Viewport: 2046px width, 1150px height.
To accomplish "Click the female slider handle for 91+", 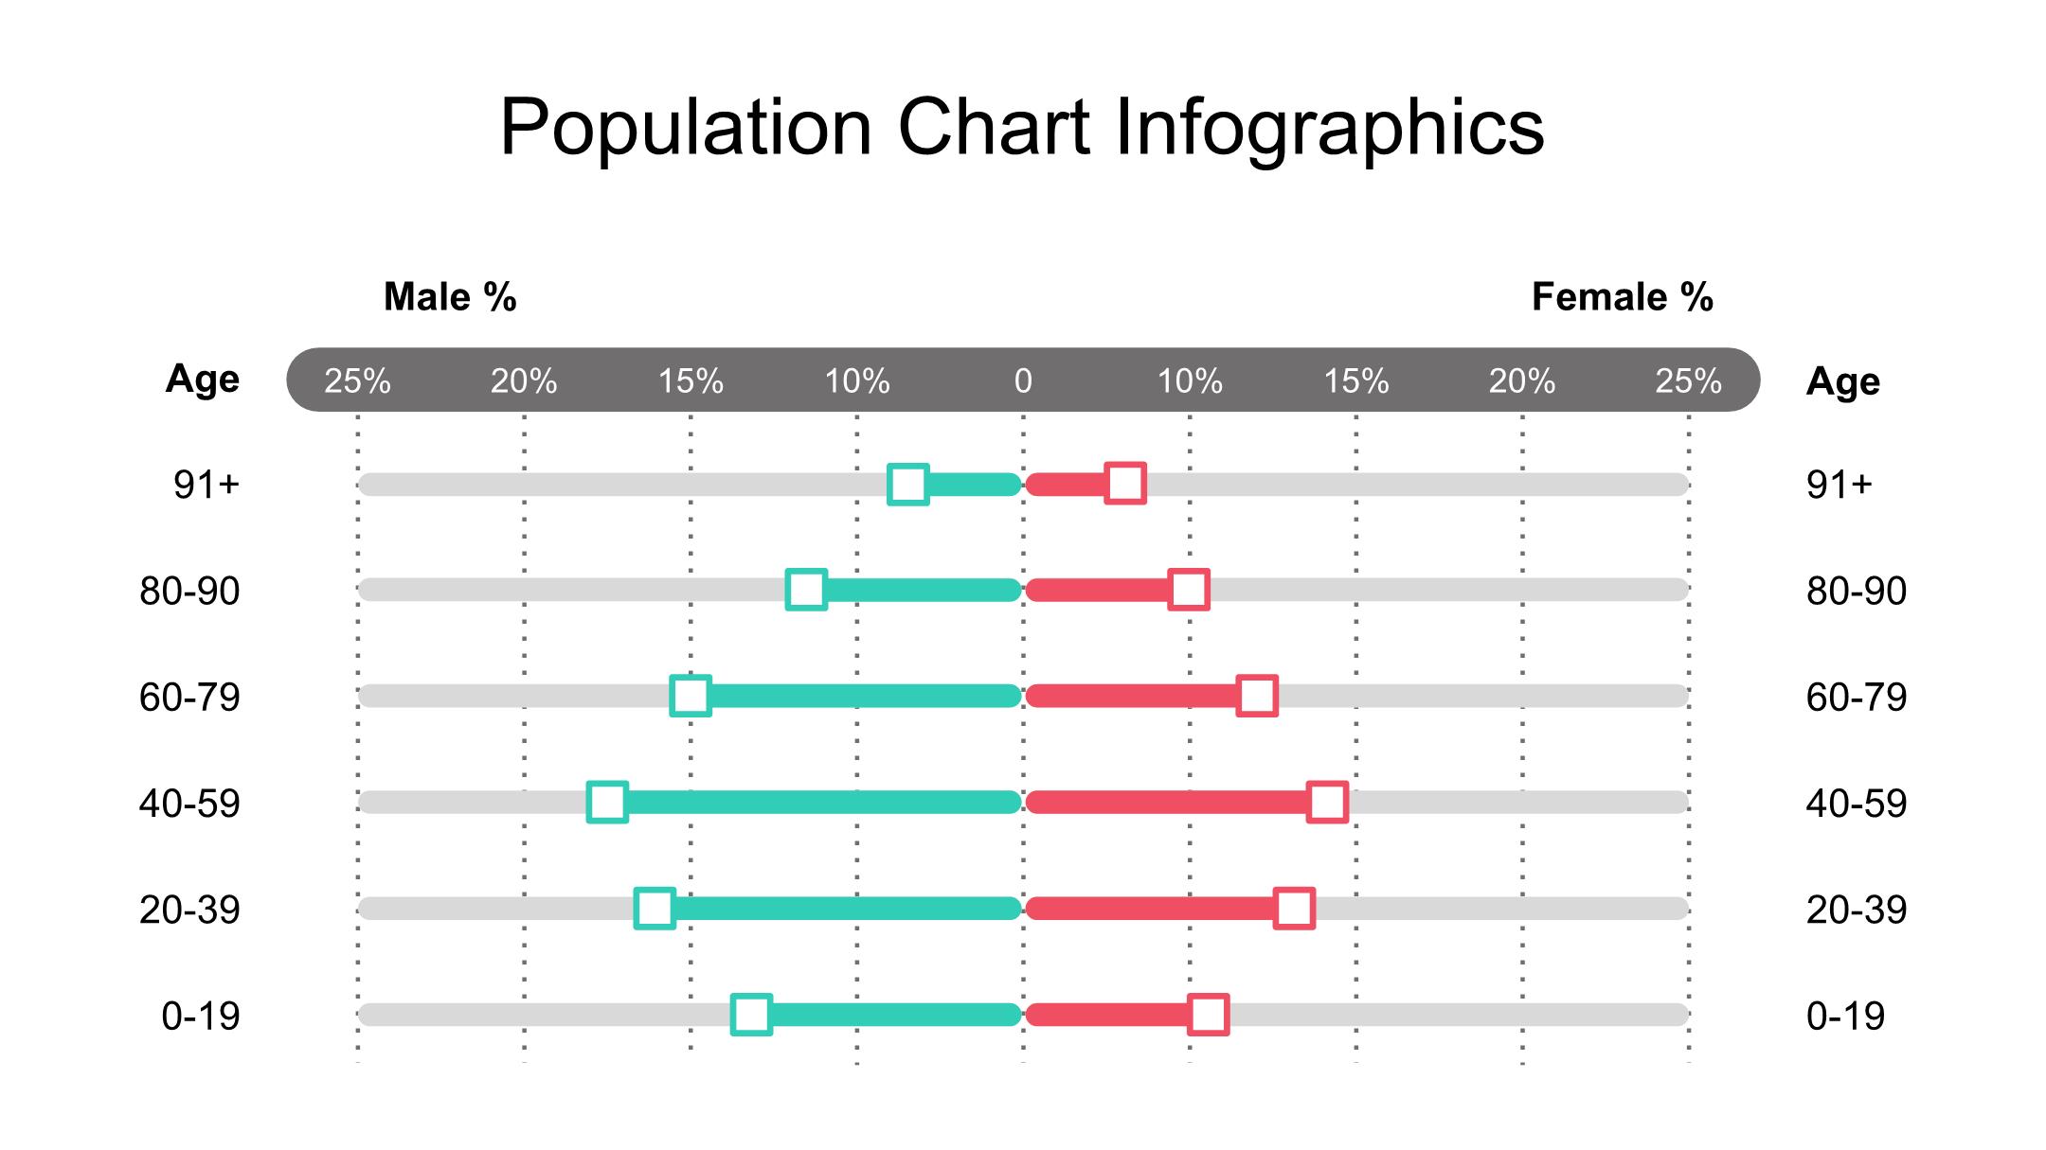I will tap(1125, 484).
